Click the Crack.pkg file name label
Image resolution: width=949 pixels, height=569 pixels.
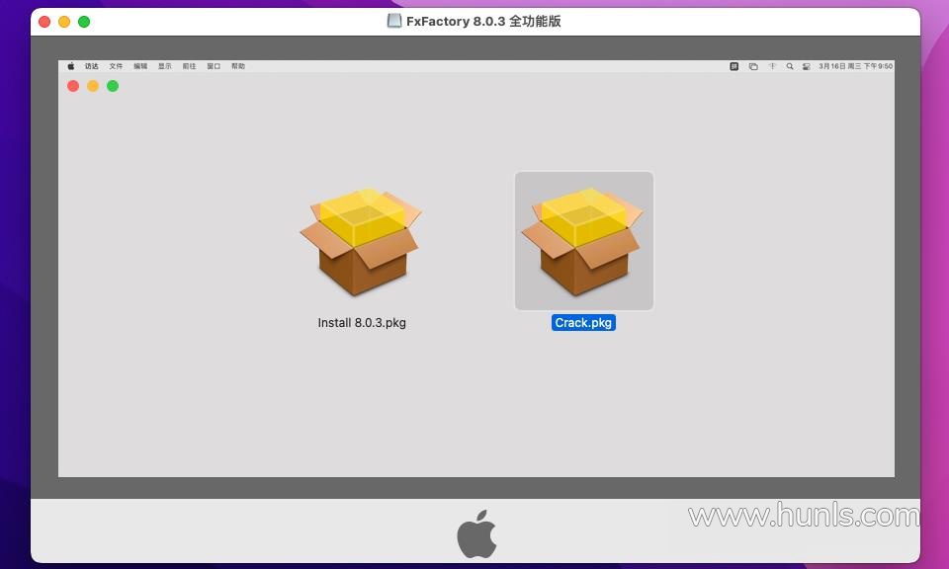point(583,323)
